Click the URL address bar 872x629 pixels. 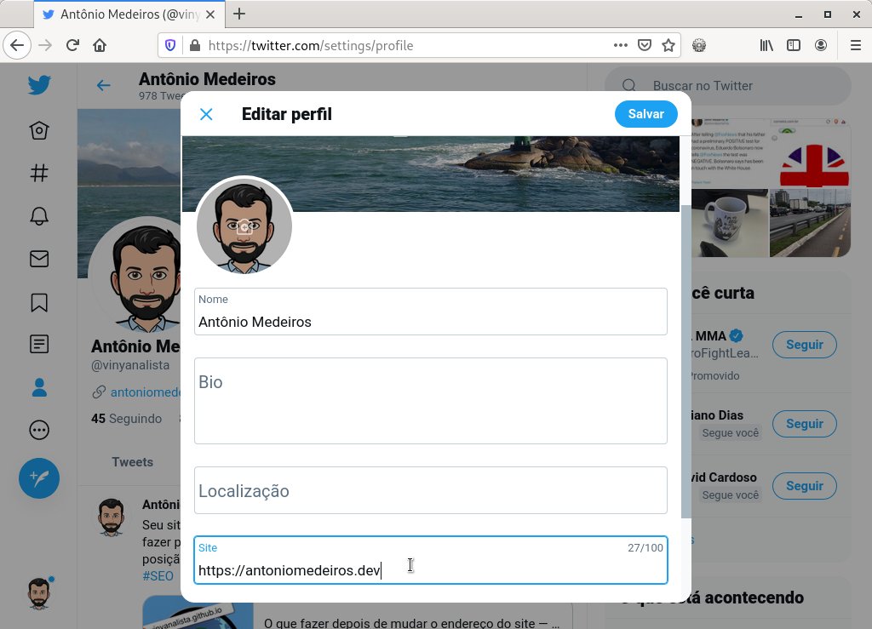(x=409, y=46)
